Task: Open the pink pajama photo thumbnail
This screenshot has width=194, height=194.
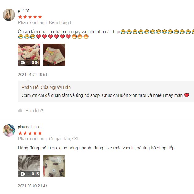Action: pyautogui.click(x=54, y=55)
